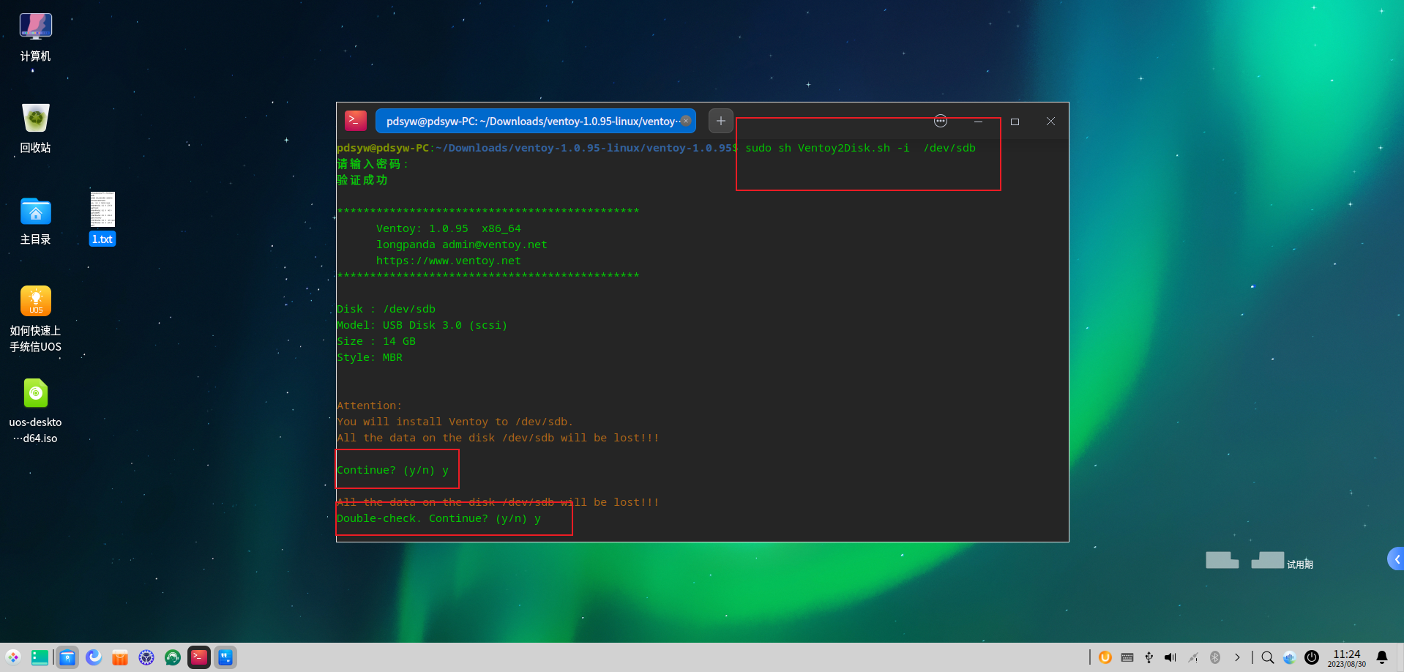Open the 计算机 desktop icon
The width and height of the screenshot is (1404, 672).
coord(35,37)
